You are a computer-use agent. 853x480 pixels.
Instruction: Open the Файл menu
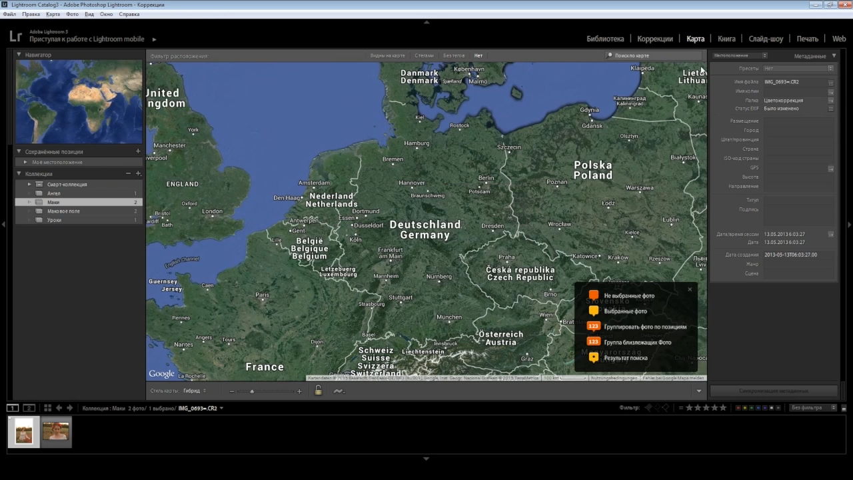point(9,14)
